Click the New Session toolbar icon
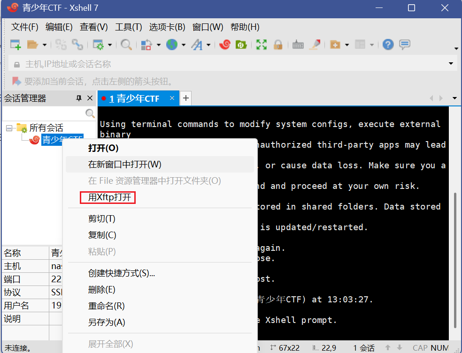The height and width of the screenshot is (353, 462). coord(15,45)
